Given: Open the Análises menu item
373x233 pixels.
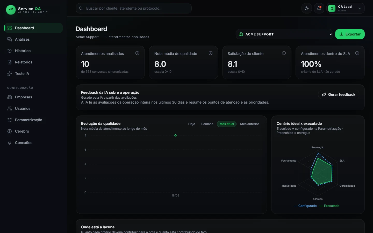Looking at the screenshot, I should (33, 39).
